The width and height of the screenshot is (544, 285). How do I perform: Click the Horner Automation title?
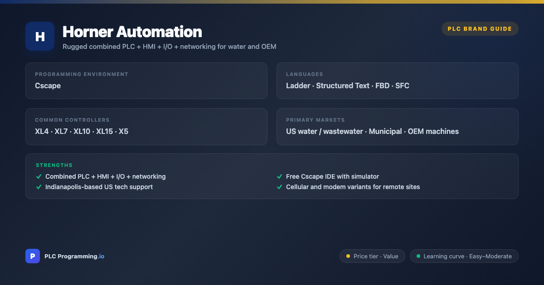pyautogui.click(x=132, y=32)
